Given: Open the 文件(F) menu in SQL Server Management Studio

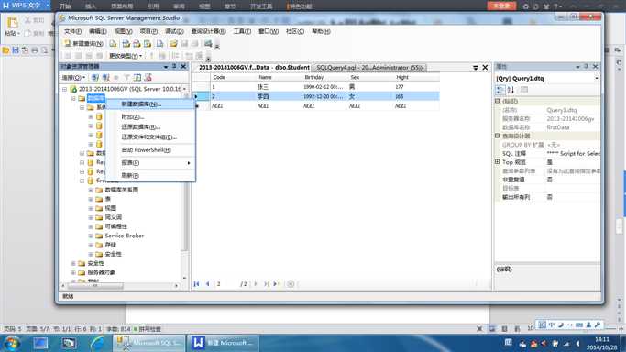Looking at the screenshot, I should click(x=72, y=31).
